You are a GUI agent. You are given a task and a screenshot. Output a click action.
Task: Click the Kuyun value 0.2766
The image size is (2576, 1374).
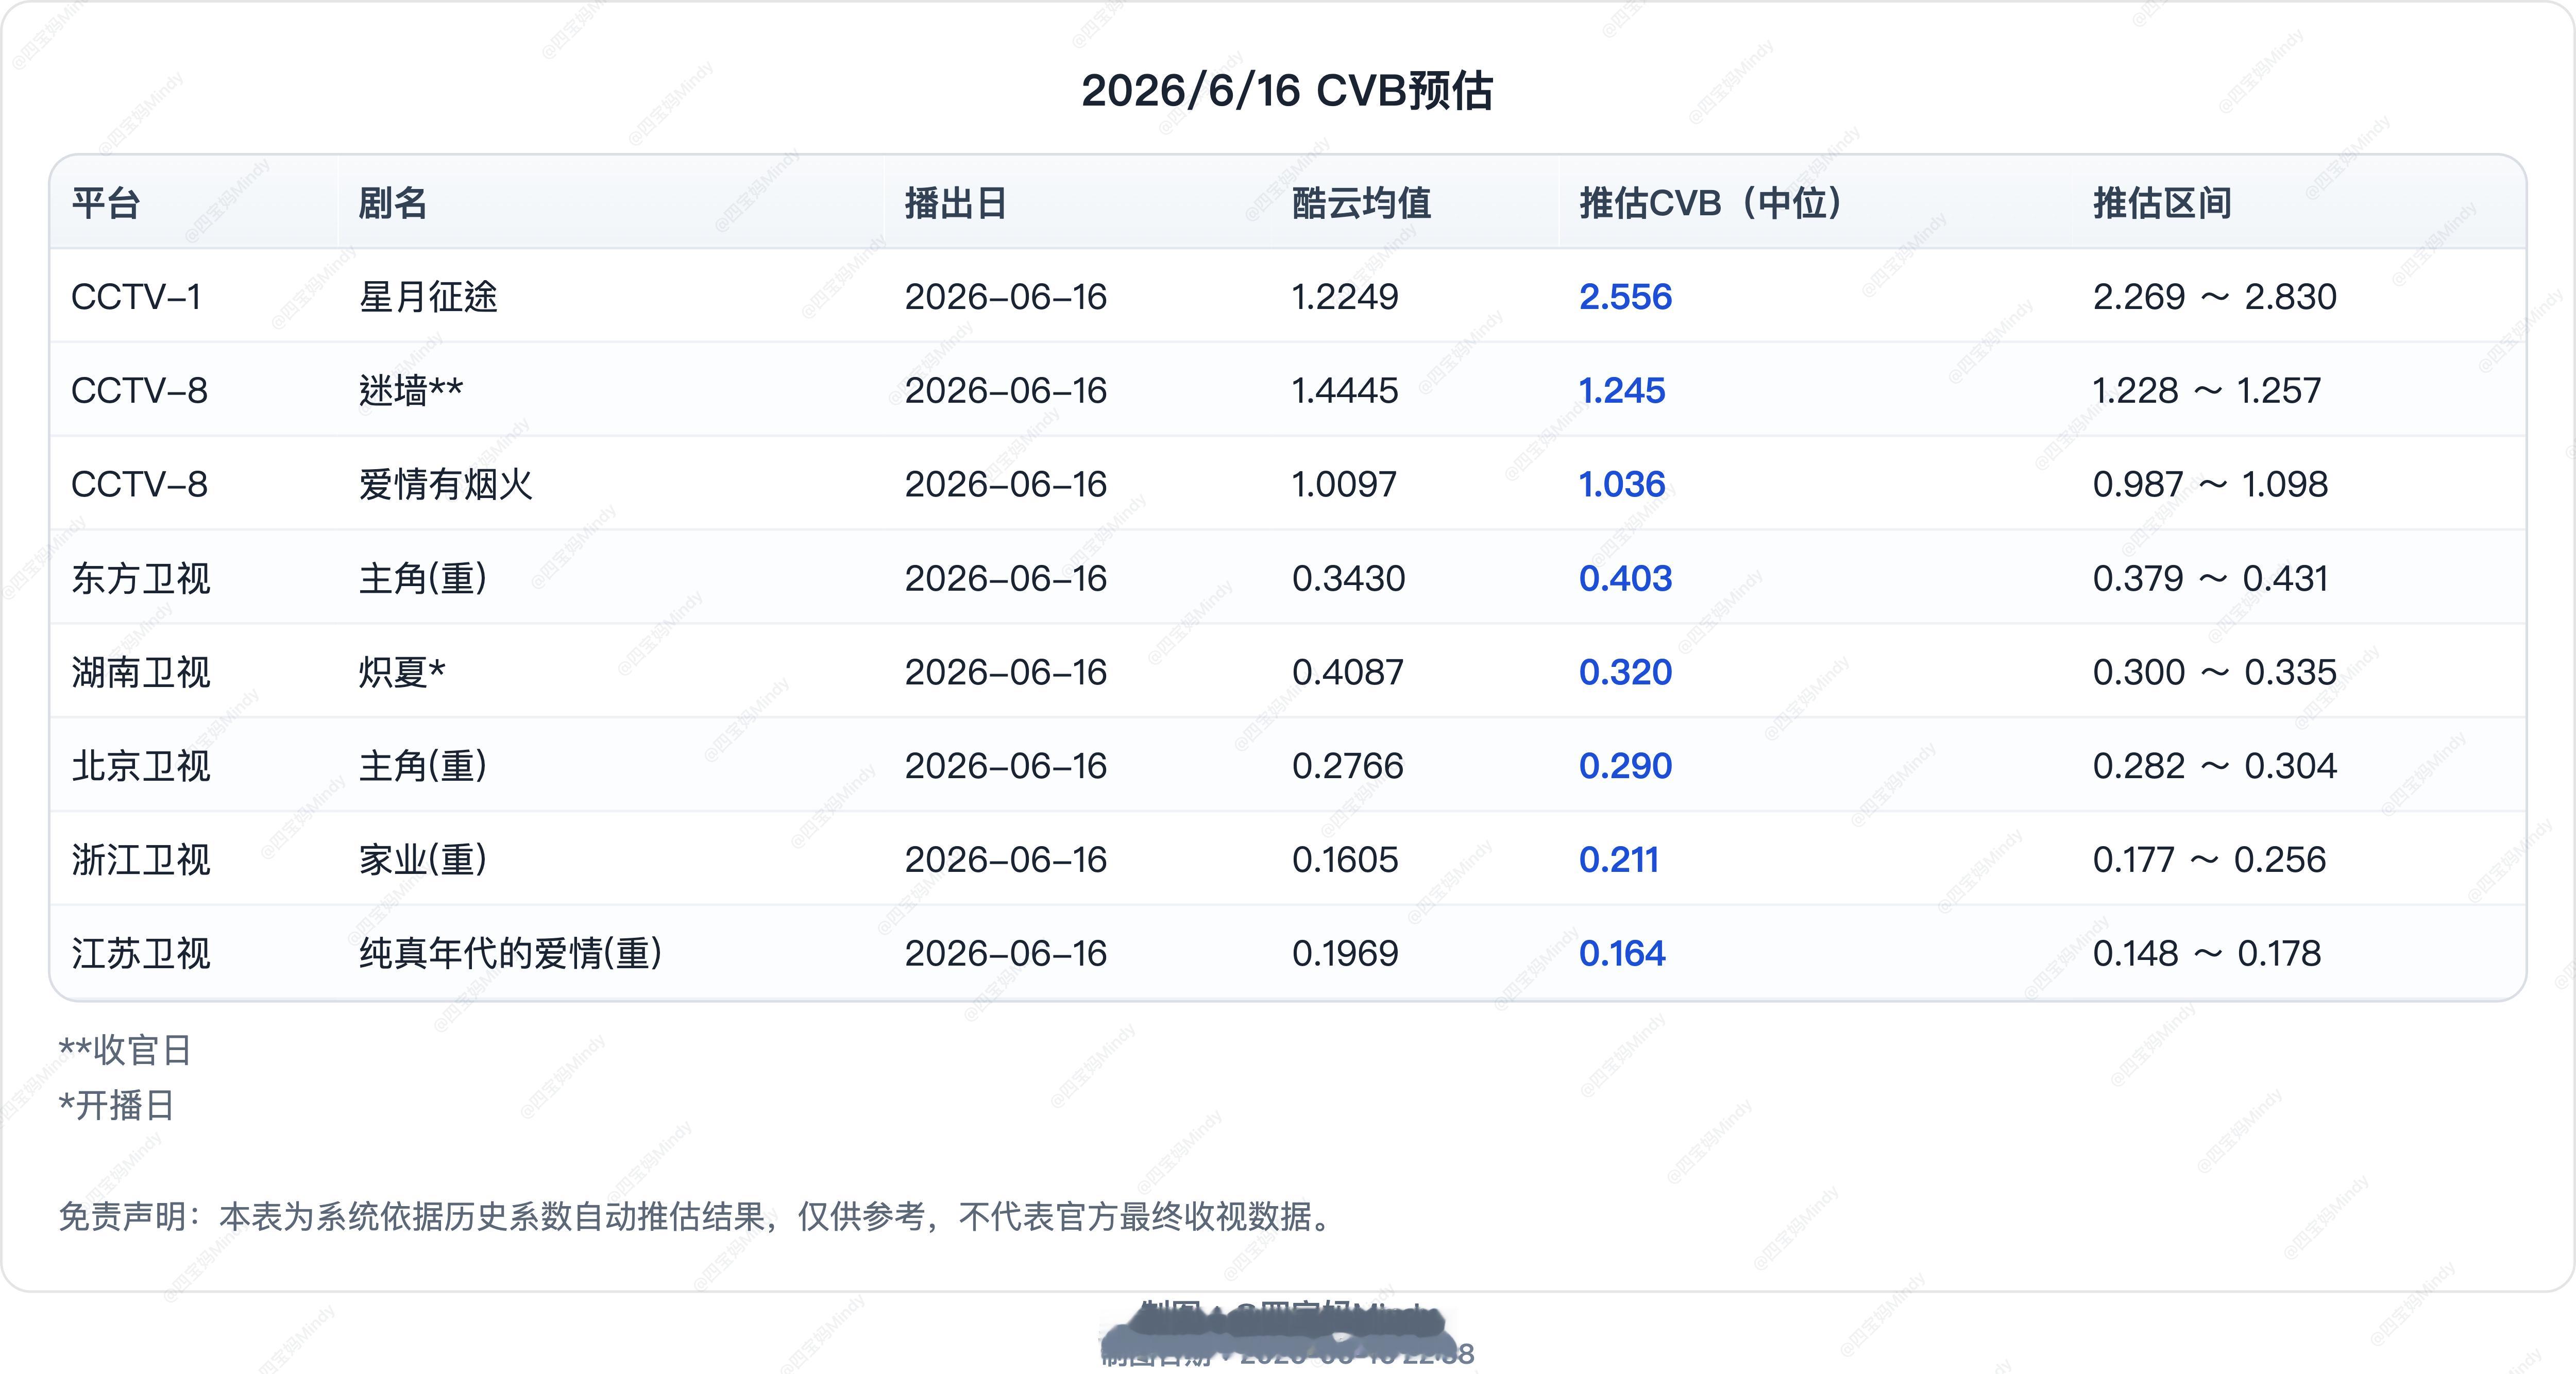pyautogui.click(x=1348, y=766)
